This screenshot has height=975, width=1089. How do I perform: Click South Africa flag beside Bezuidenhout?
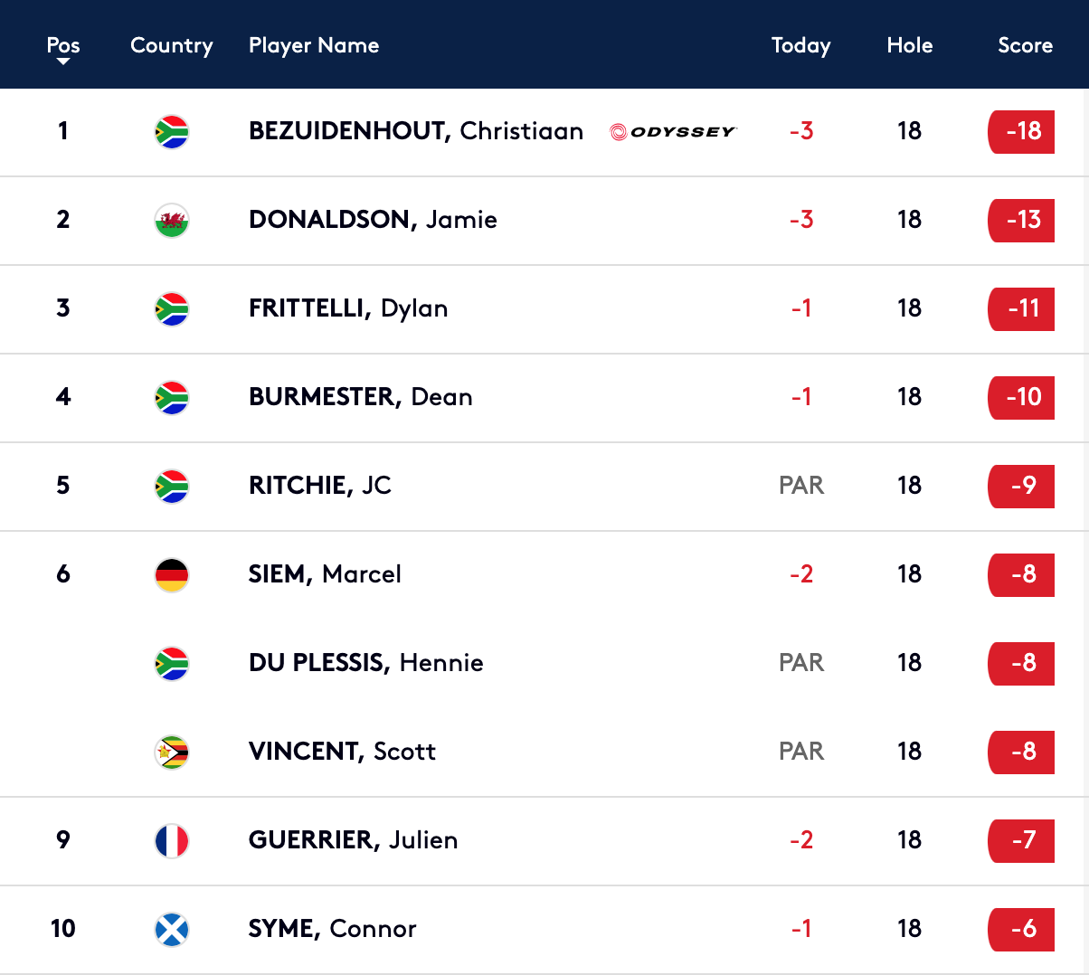click(x=172, y=132)
